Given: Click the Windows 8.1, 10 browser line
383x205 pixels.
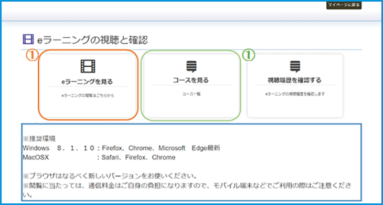Looking at the screenshot, I should click(x=121, y=148).
